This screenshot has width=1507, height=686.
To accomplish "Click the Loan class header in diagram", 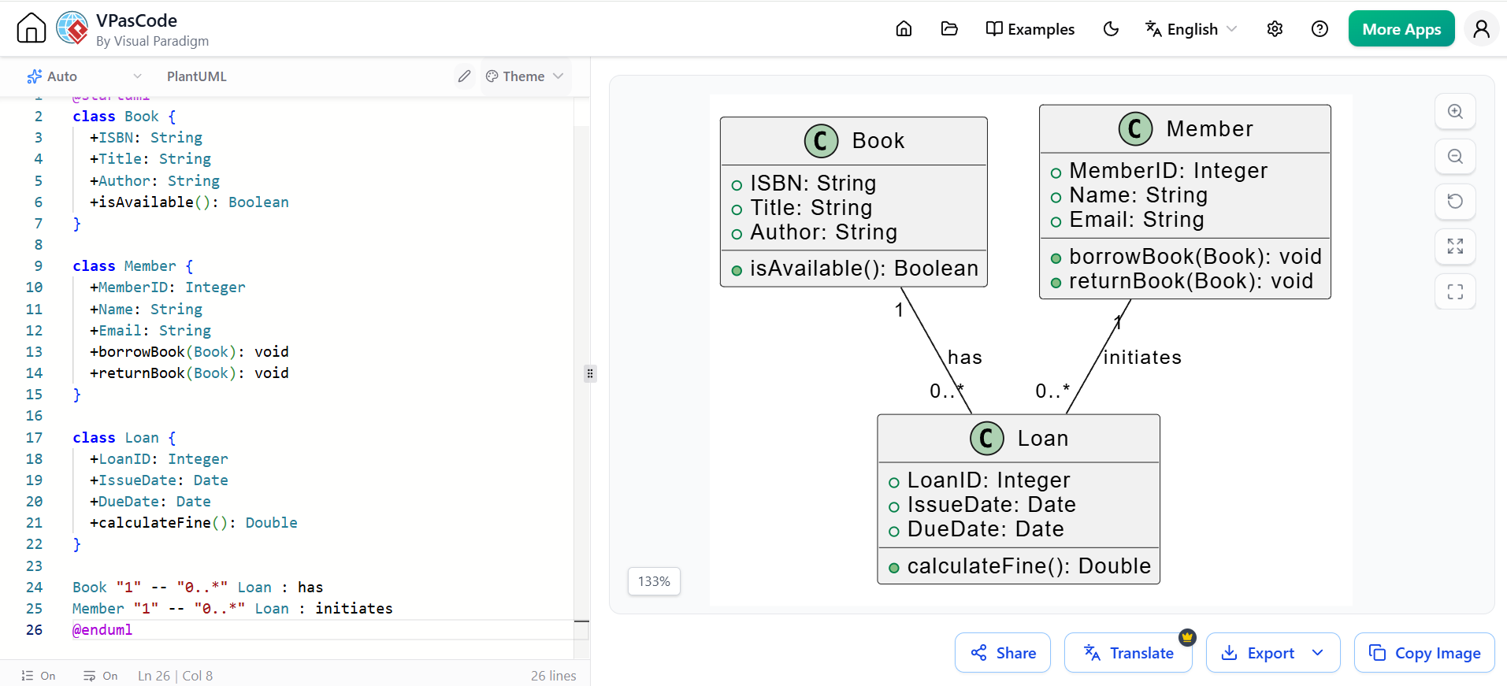I will [1019, 438].
